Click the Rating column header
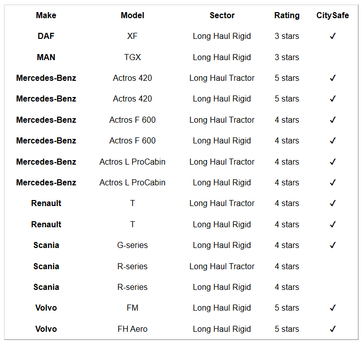 (x=287, y=16)
